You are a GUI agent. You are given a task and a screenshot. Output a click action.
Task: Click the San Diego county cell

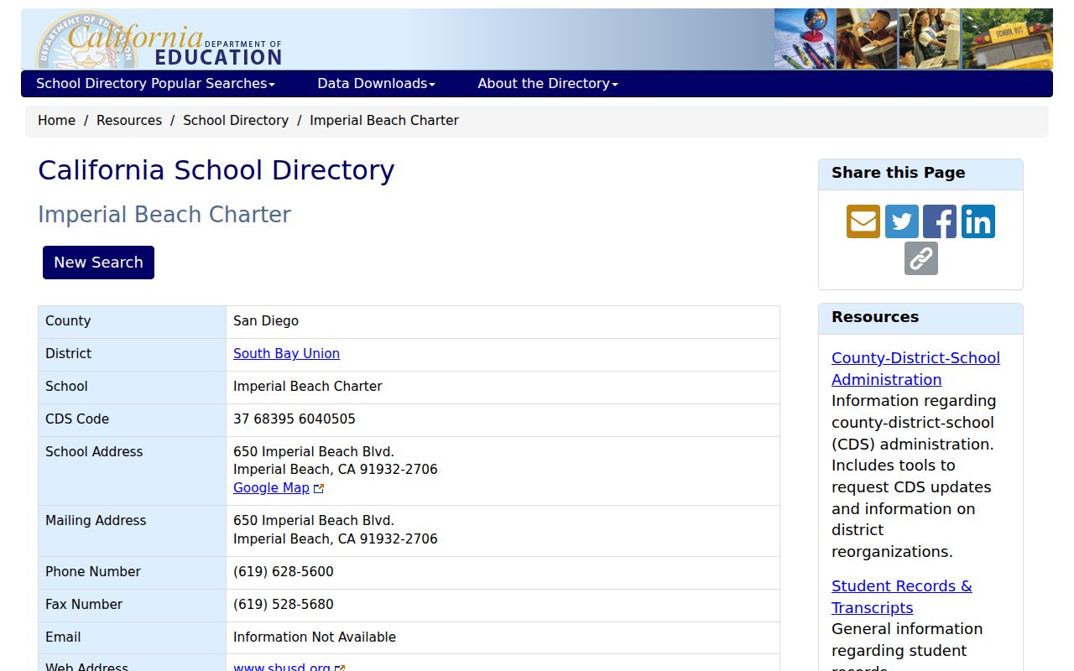503,321
